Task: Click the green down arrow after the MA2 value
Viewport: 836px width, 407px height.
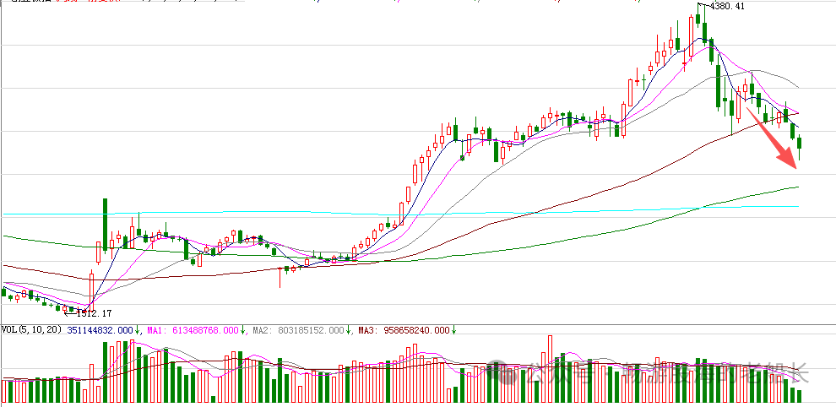Action: pos(348,330)
